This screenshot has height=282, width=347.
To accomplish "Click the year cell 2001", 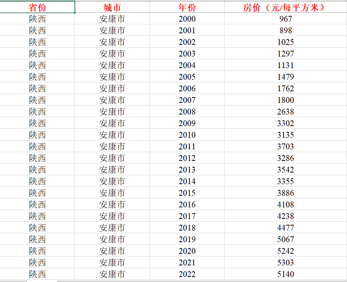I will [187, 30].
